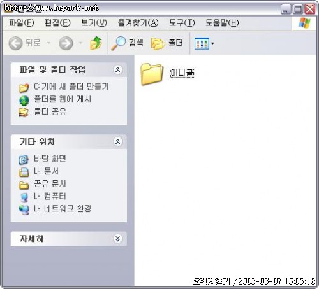Go back with the 뒤로 button
This screenshot has width=319, height=289.
(24, 43)
